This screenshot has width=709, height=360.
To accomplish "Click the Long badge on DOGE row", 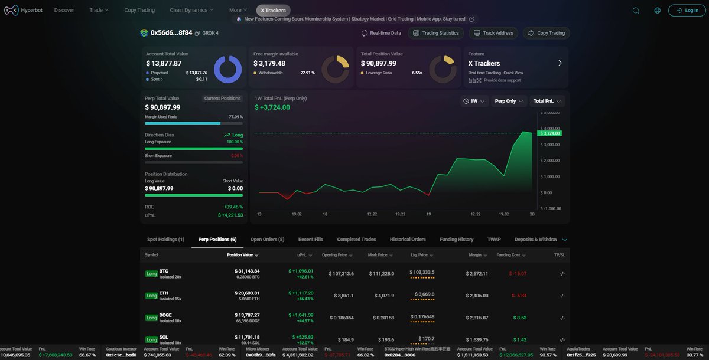I will click(151, 318).
